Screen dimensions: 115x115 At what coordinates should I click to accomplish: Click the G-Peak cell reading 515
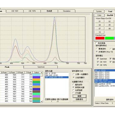click(x=12, y=82)
